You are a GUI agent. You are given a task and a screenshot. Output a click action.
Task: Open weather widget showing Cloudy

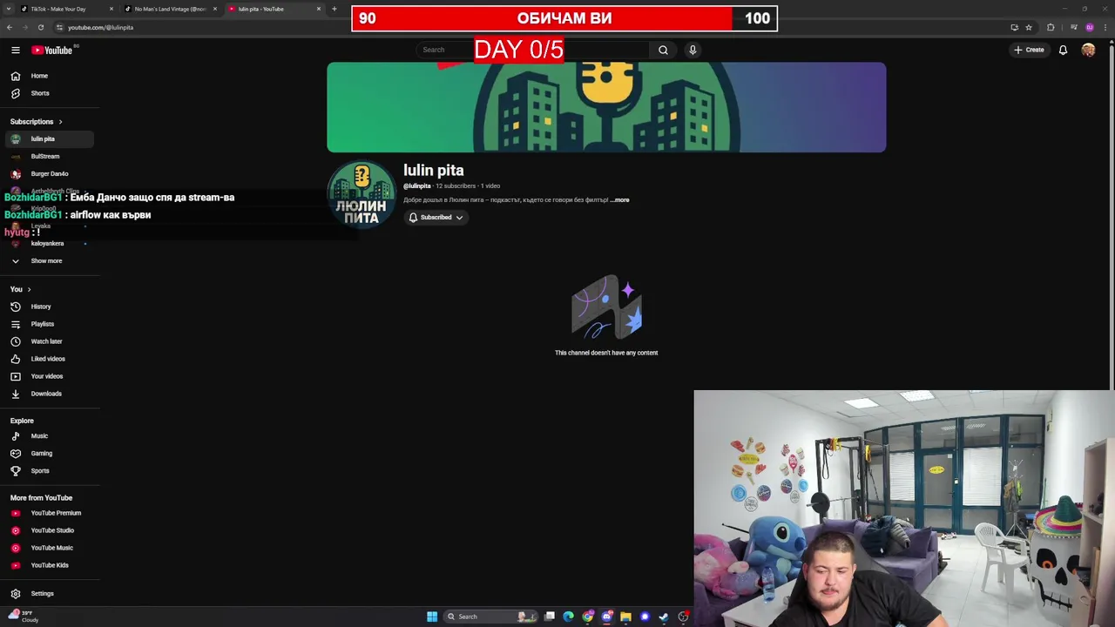24,617
